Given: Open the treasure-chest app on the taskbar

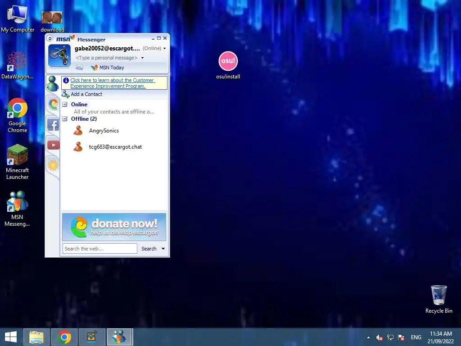Looking at the screenshot, I should 92,337.
